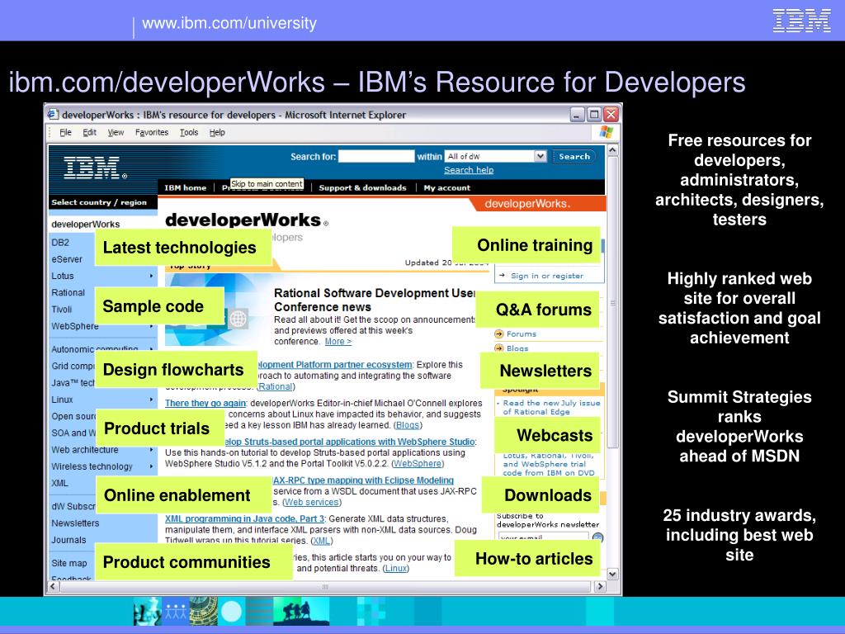Click the Search button
The width and height of the screenshot is (845, 634).
coord(574,156)
